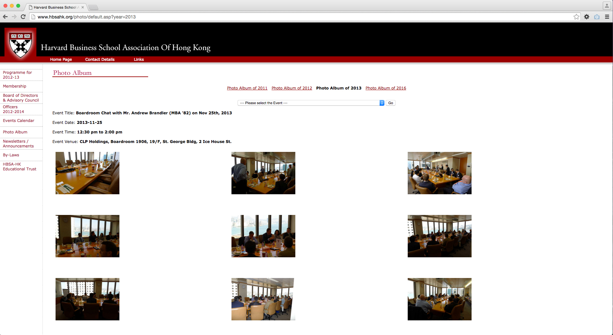Select Home Page in navigation bar
Viewport: 613px width, 335px height.
tap(61, 60)
